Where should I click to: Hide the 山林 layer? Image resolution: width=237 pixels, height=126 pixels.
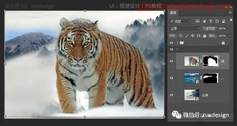click(x=171, y=95)
